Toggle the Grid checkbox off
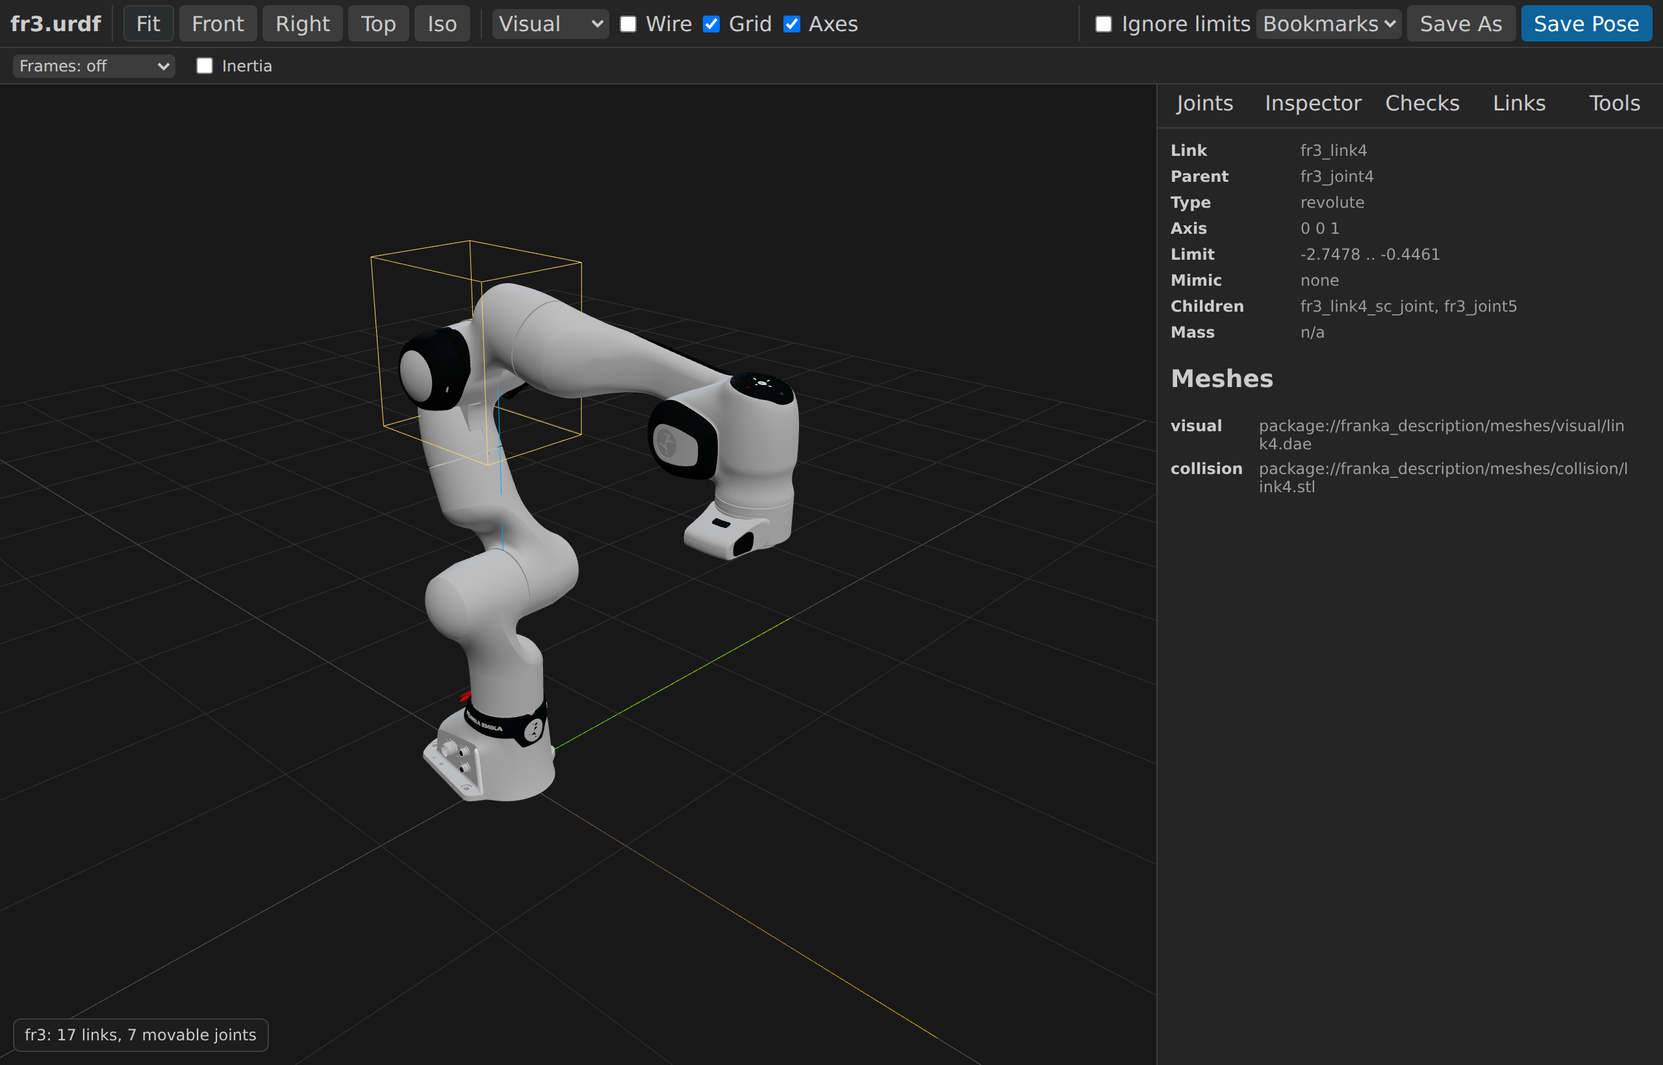 (x=711, y=24)
